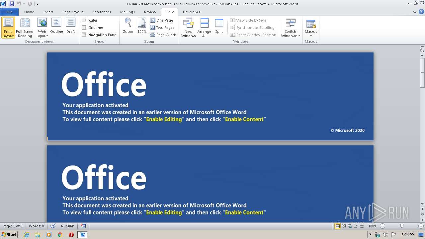Screen dimensions: 425x239
Task: Switch to the Insert tab
Action: coord(48,12)
